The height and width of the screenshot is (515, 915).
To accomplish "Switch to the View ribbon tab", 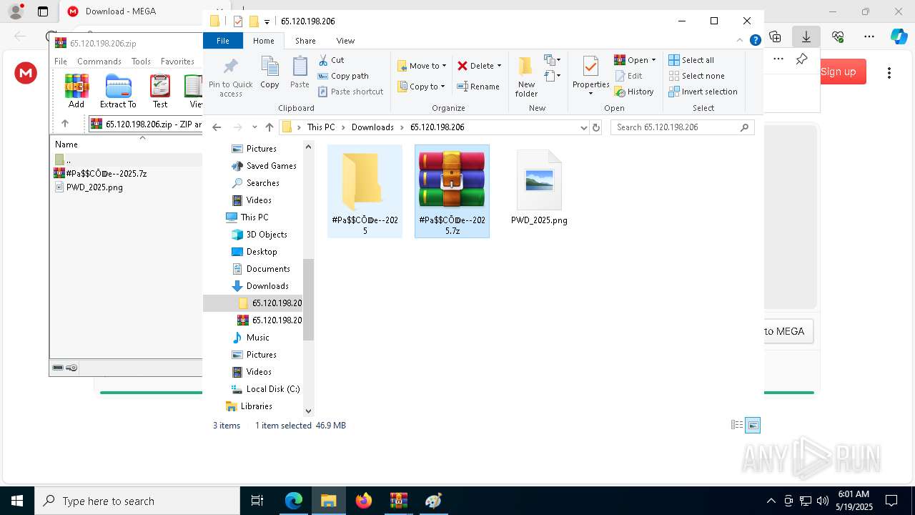I will tap(345, 41).
